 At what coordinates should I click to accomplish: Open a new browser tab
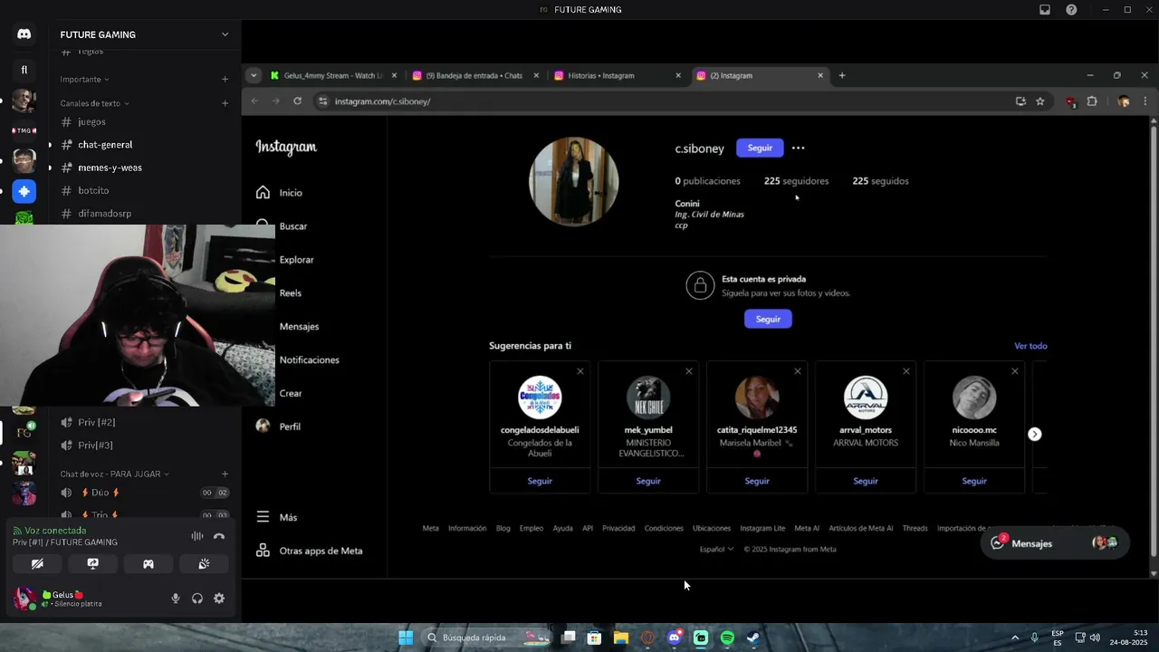click(842, 75)
